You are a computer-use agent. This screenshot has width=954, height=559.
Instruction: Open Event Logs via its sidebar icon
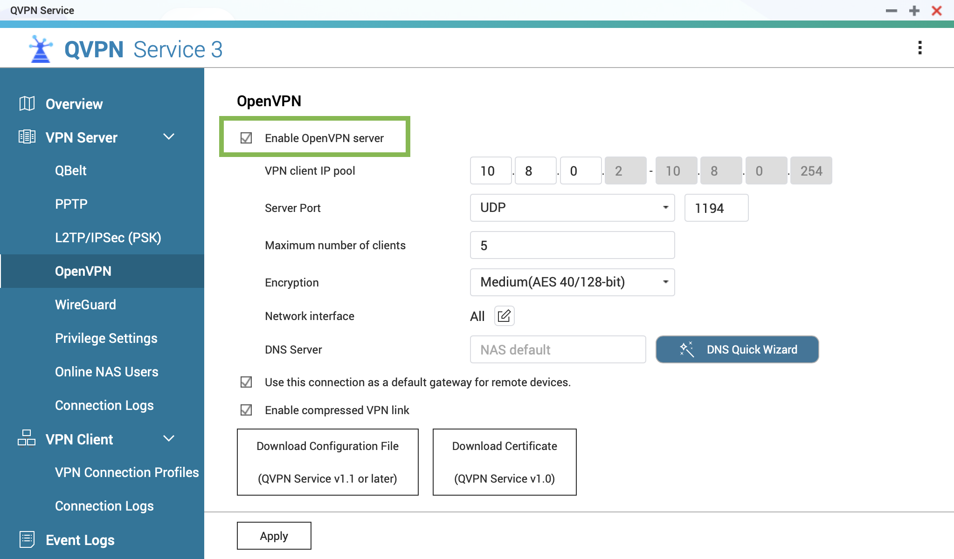[27, 539]
